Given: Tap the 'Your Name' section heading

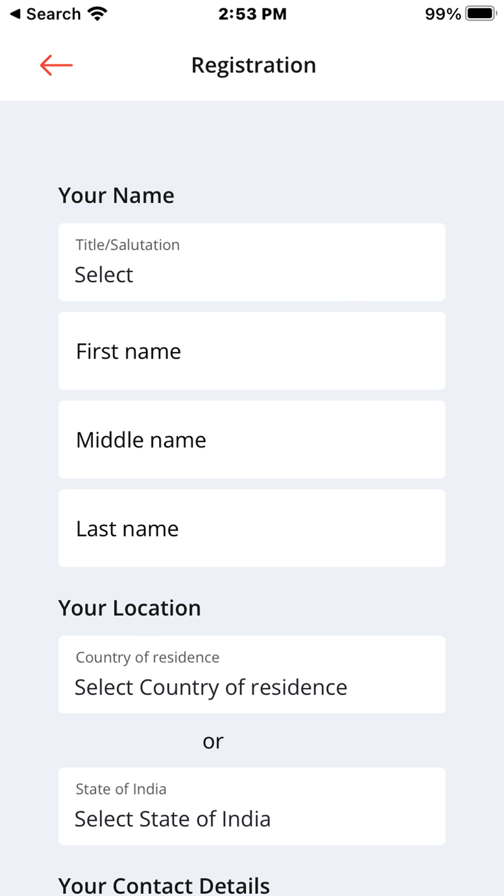Looking at the screenshot, I should click(116, 196).
